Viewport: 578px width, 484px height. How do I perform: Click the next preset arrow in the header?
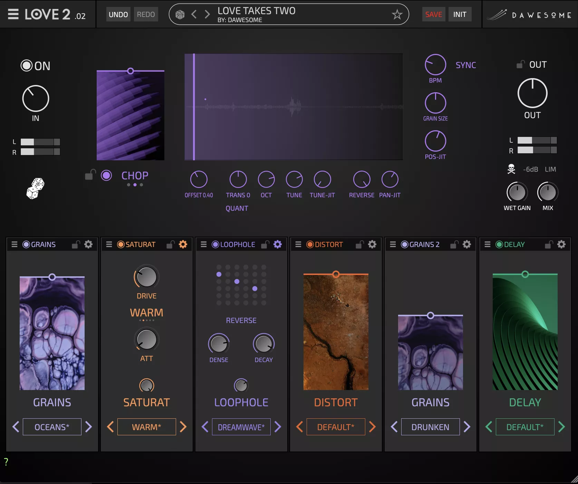(207, 14)
